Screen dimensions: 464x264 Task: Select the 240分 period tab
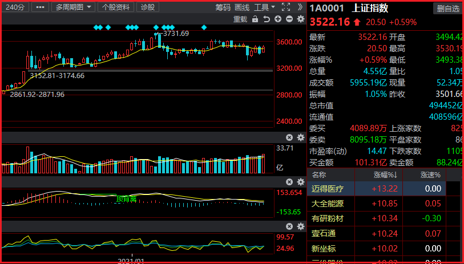click(x=14, y=7)
